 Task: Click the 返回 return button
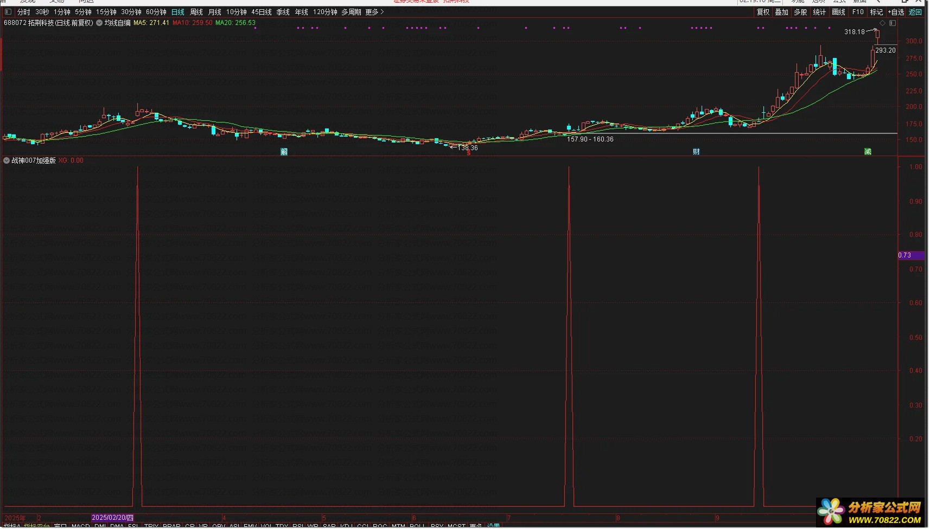(x=915, y=12)
